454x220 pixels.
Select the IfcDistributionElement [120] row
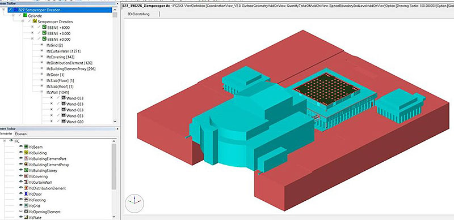(69, 63)
